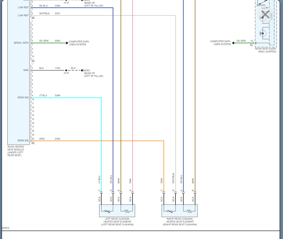Click the 'COMPUTER DATA LINES SYSTEM' label near pin 6
This screenshot has height=239, width=283.
click(79, 43)
